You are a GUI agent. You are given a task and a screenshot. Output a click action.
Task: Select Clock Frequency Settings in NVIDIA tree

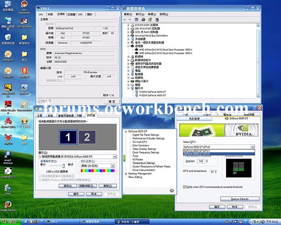click(x=146, y=152)
